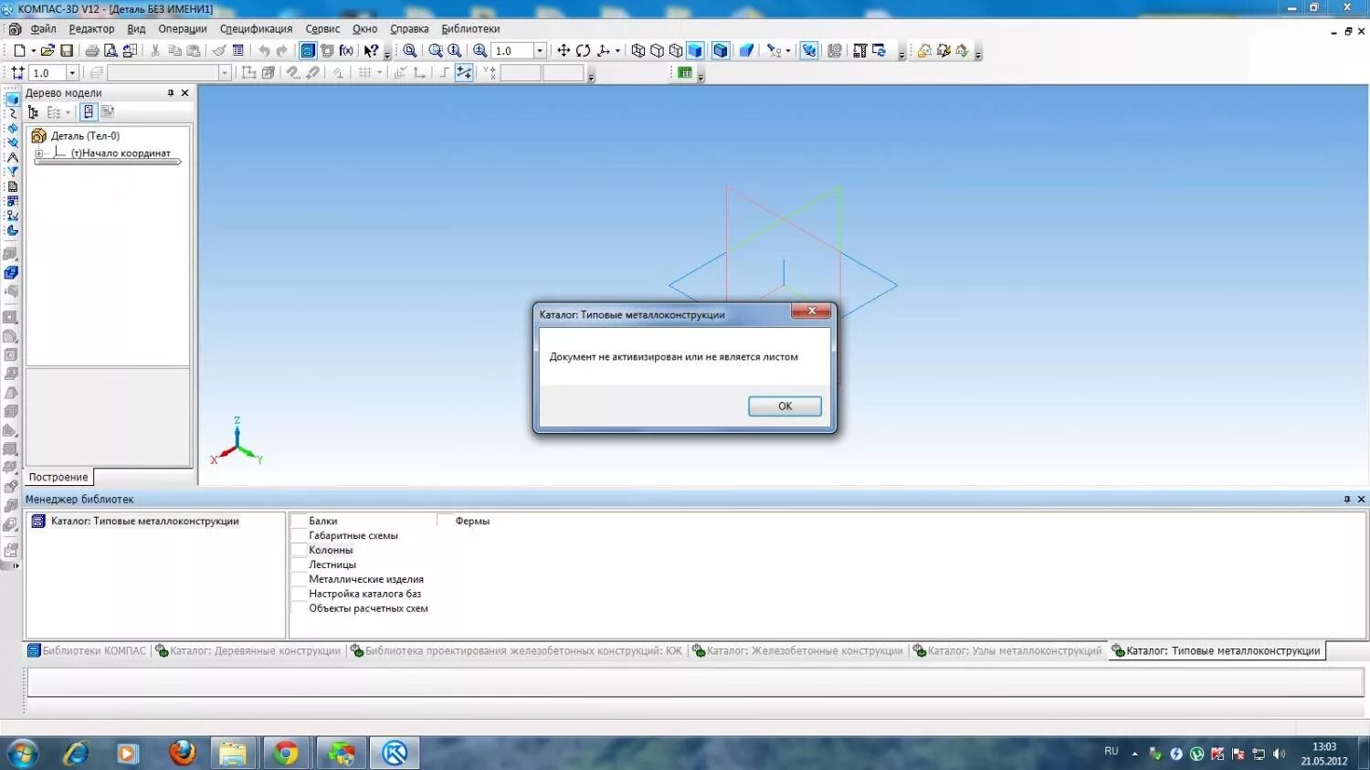Open the zoom scale 1.0 dropdown arrow

click(x=540, y=51)
